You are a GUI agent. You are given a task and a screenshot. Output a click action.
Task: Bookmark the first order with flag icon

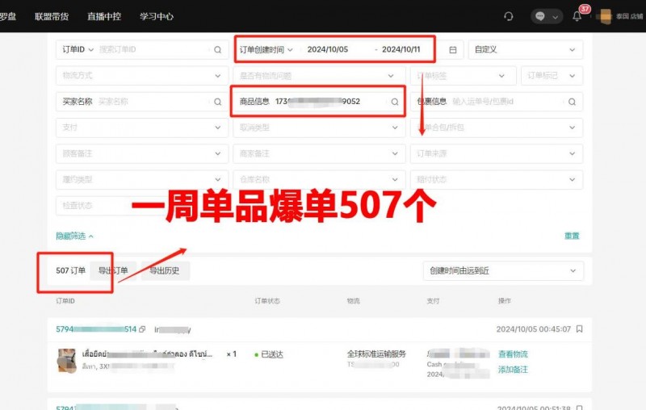579,329
